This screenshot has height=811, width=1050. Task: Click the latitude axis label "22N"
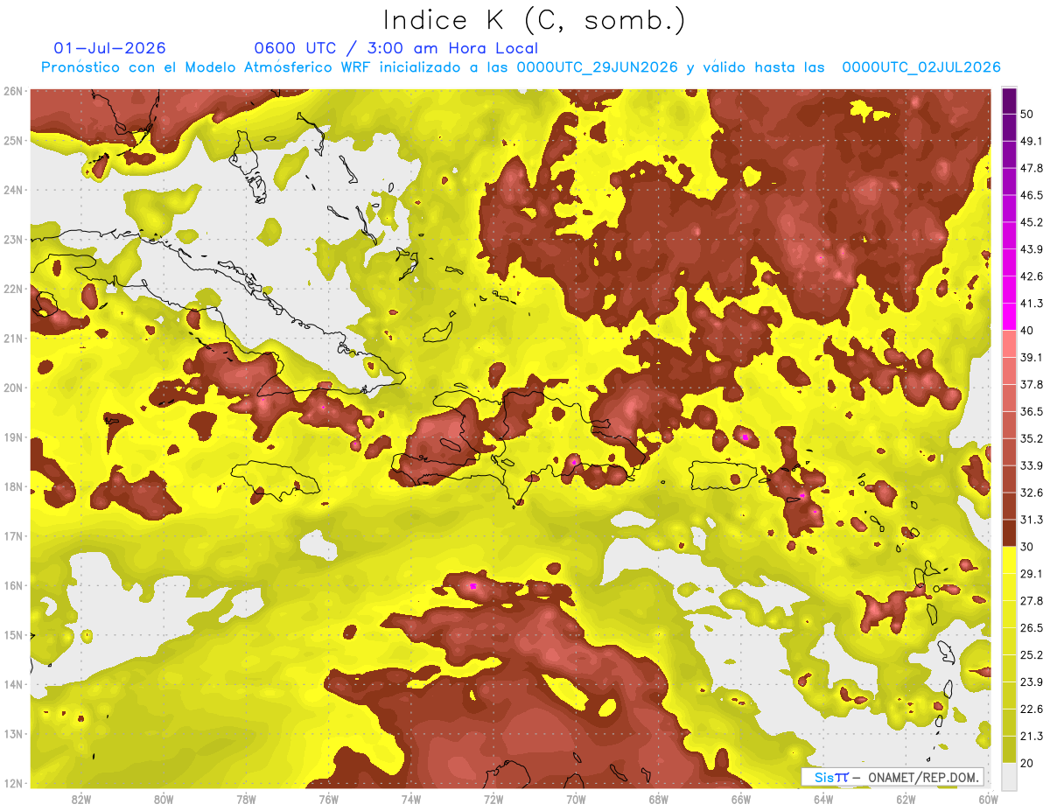(x=12, y=289)
